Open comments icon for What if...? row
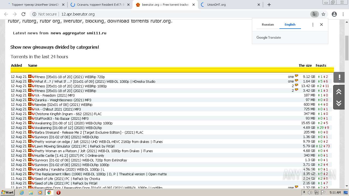The width and height of the screenshot is (349, 196). pos(296,81)
